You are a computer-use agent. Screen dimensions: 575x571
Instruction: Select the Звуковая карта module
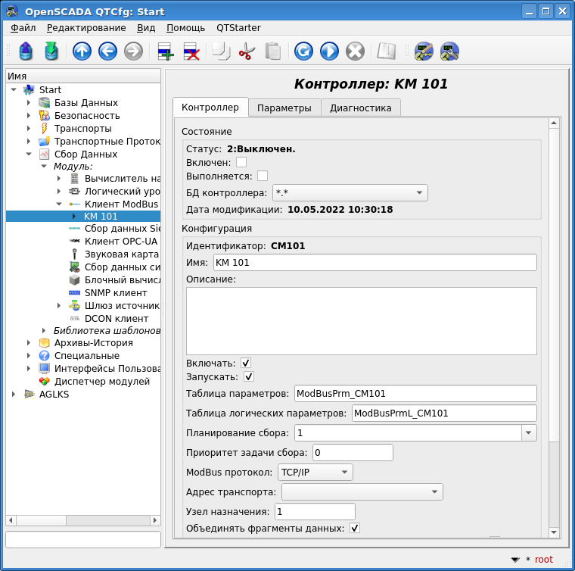121,254
